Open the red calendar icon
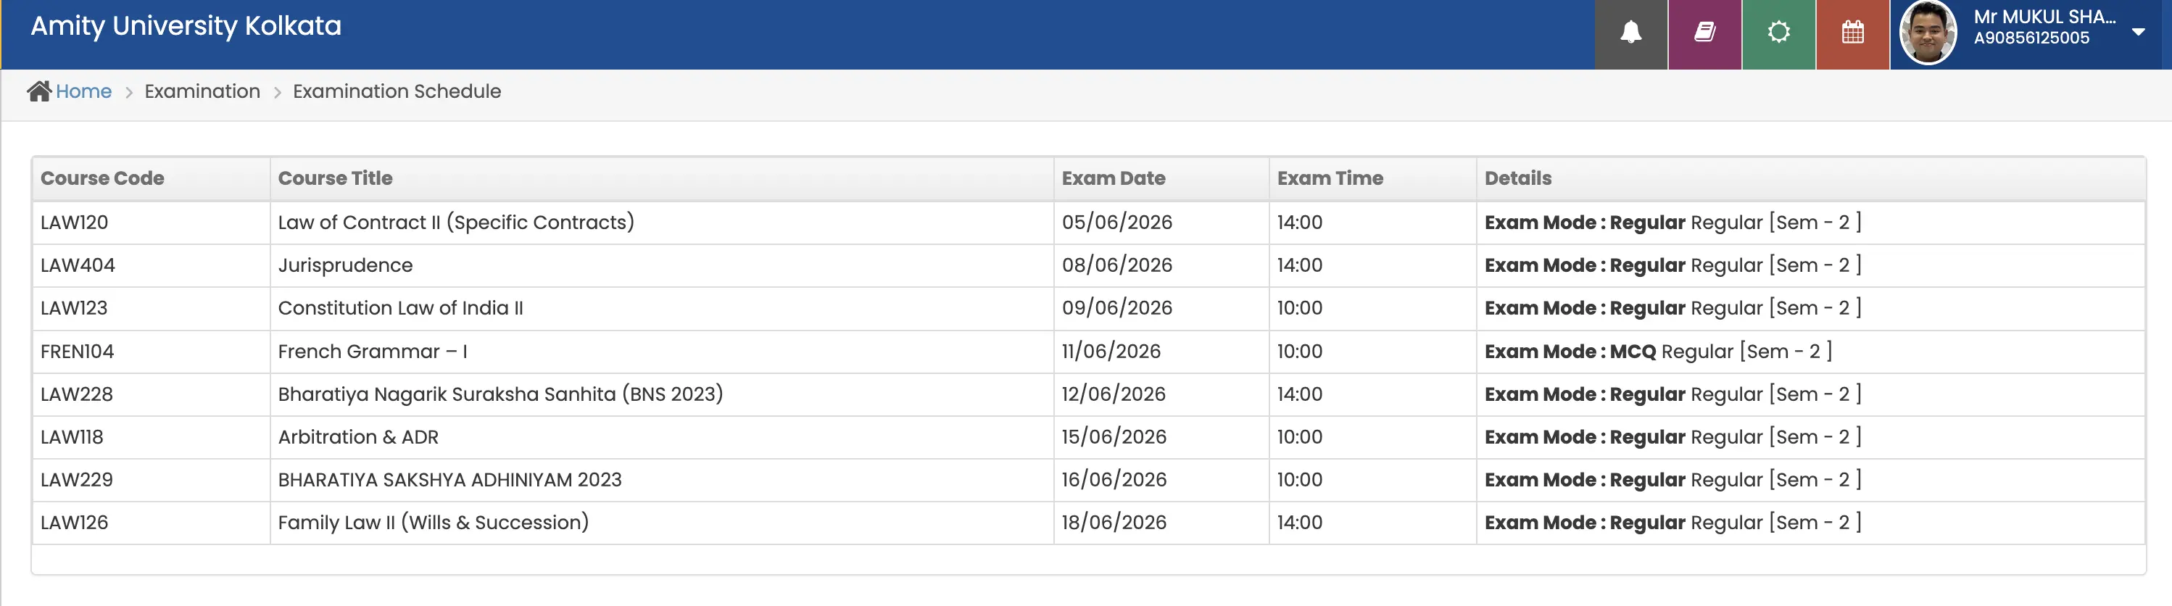This screenshot has width=2172, height=606. 1852,34
